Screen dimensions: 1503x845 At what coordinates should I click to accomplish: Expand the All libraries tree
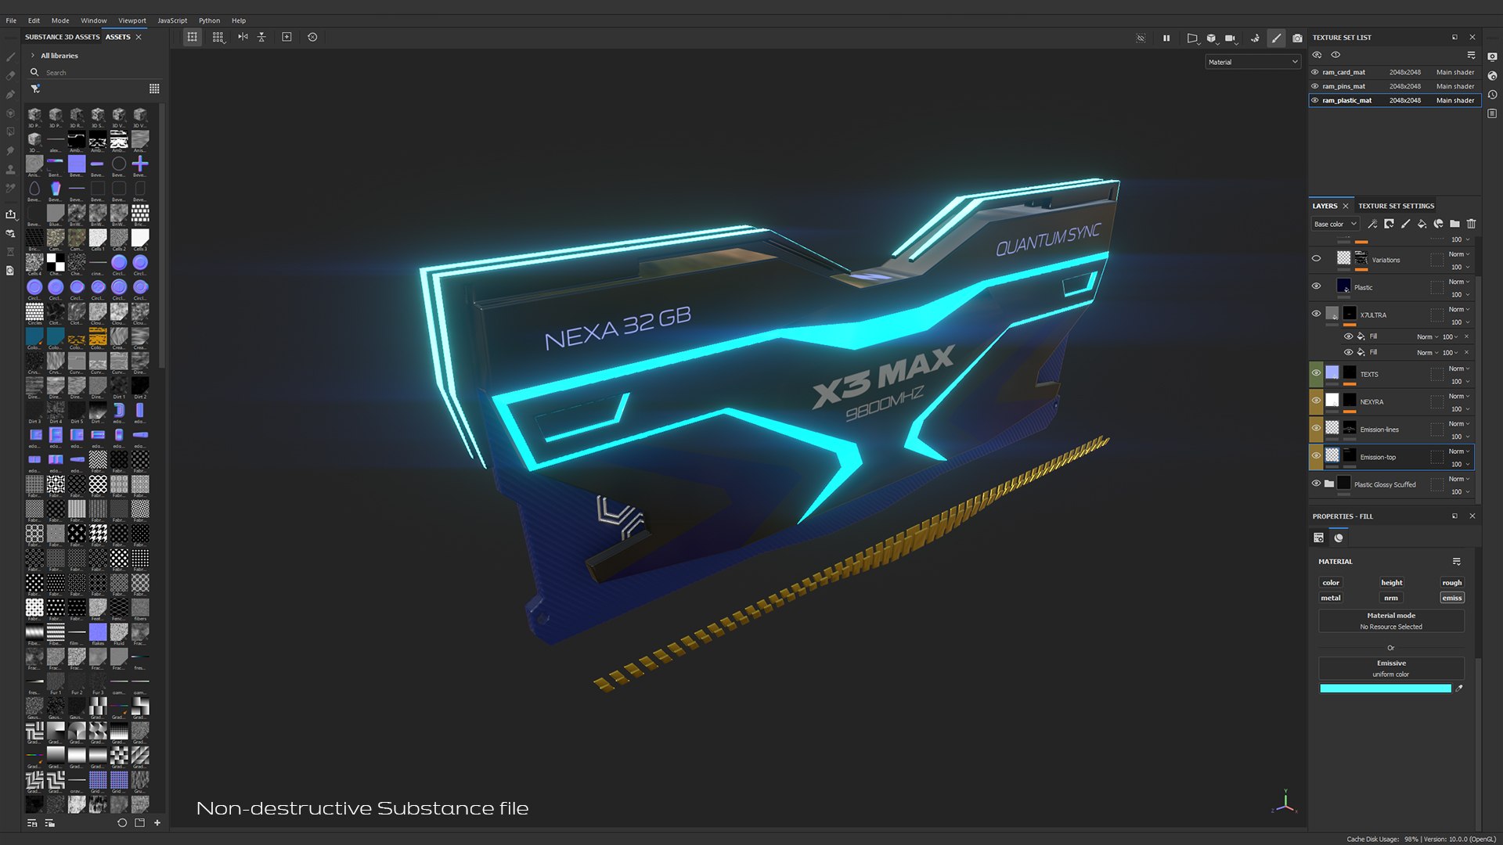pyautogui.click(x=32, y=56)
